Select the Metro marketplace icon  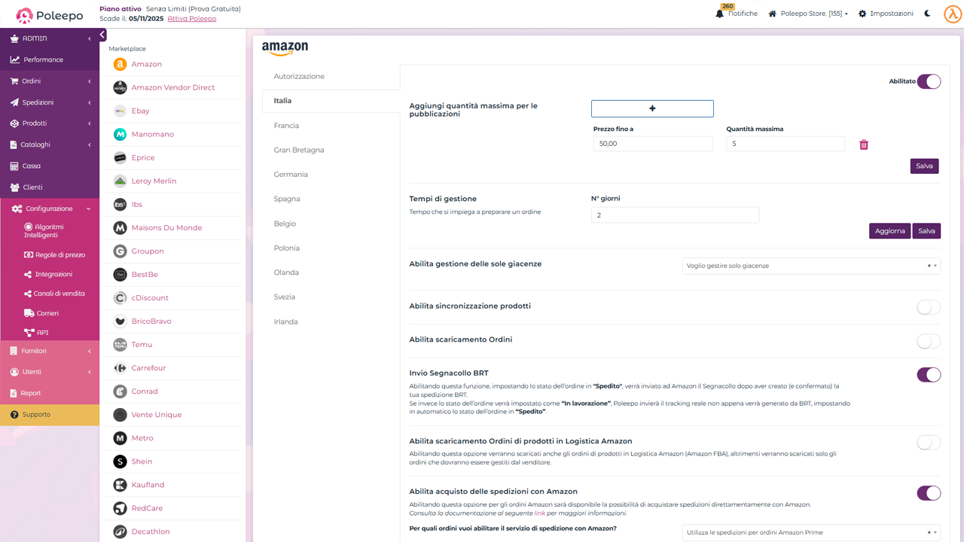120,437
